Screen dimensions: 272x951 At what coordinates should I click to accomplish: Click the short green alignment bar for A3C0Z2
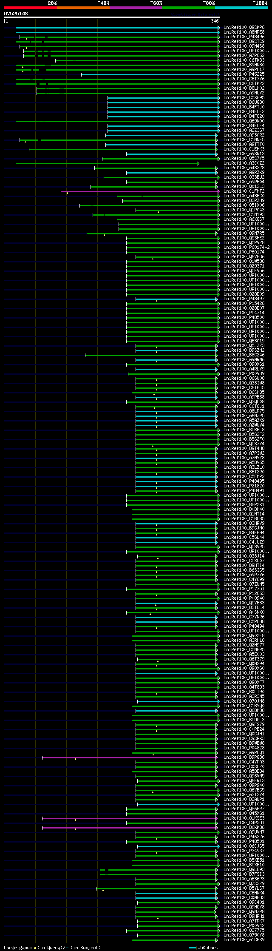[x=108, y=163]
